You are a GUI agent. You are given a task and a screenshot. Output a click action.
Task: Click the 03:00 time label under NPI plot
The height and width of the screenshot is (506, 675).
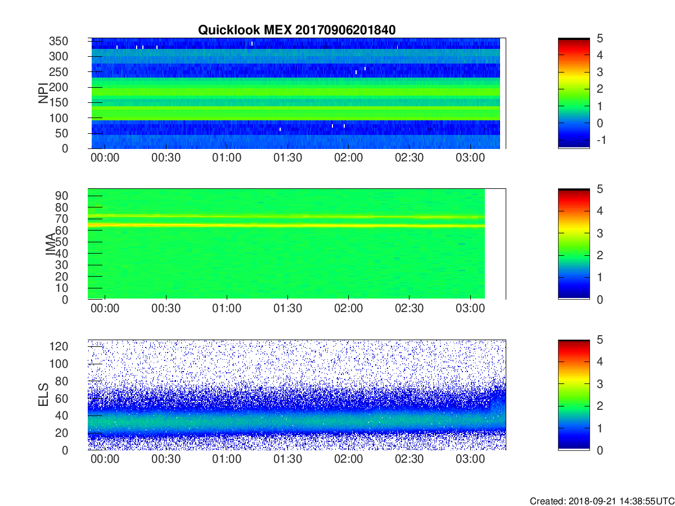[x=470, y=158]
